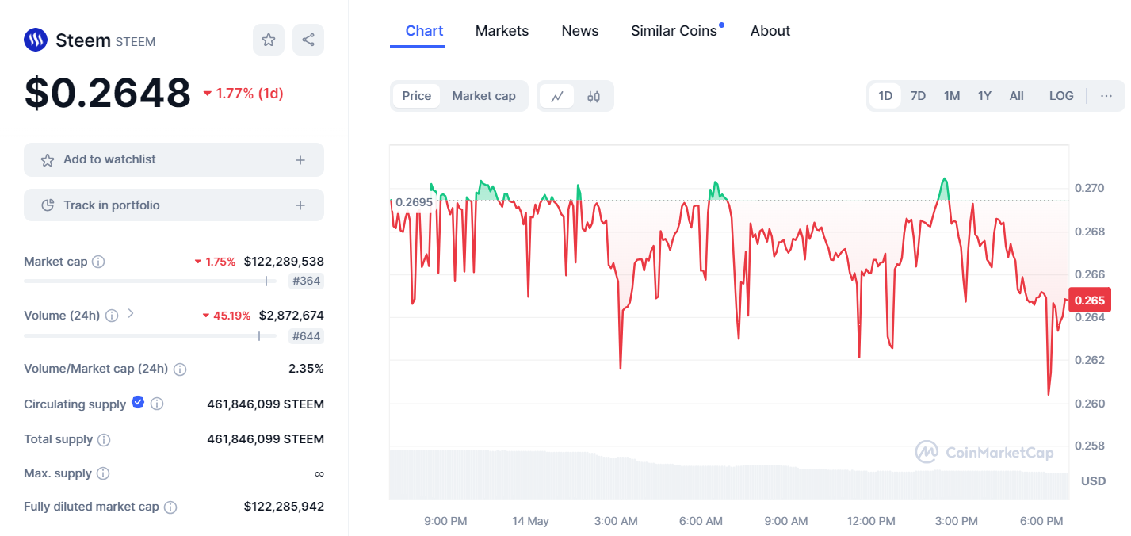
Task: Click the volume bars area under chart
Action: 728,475
